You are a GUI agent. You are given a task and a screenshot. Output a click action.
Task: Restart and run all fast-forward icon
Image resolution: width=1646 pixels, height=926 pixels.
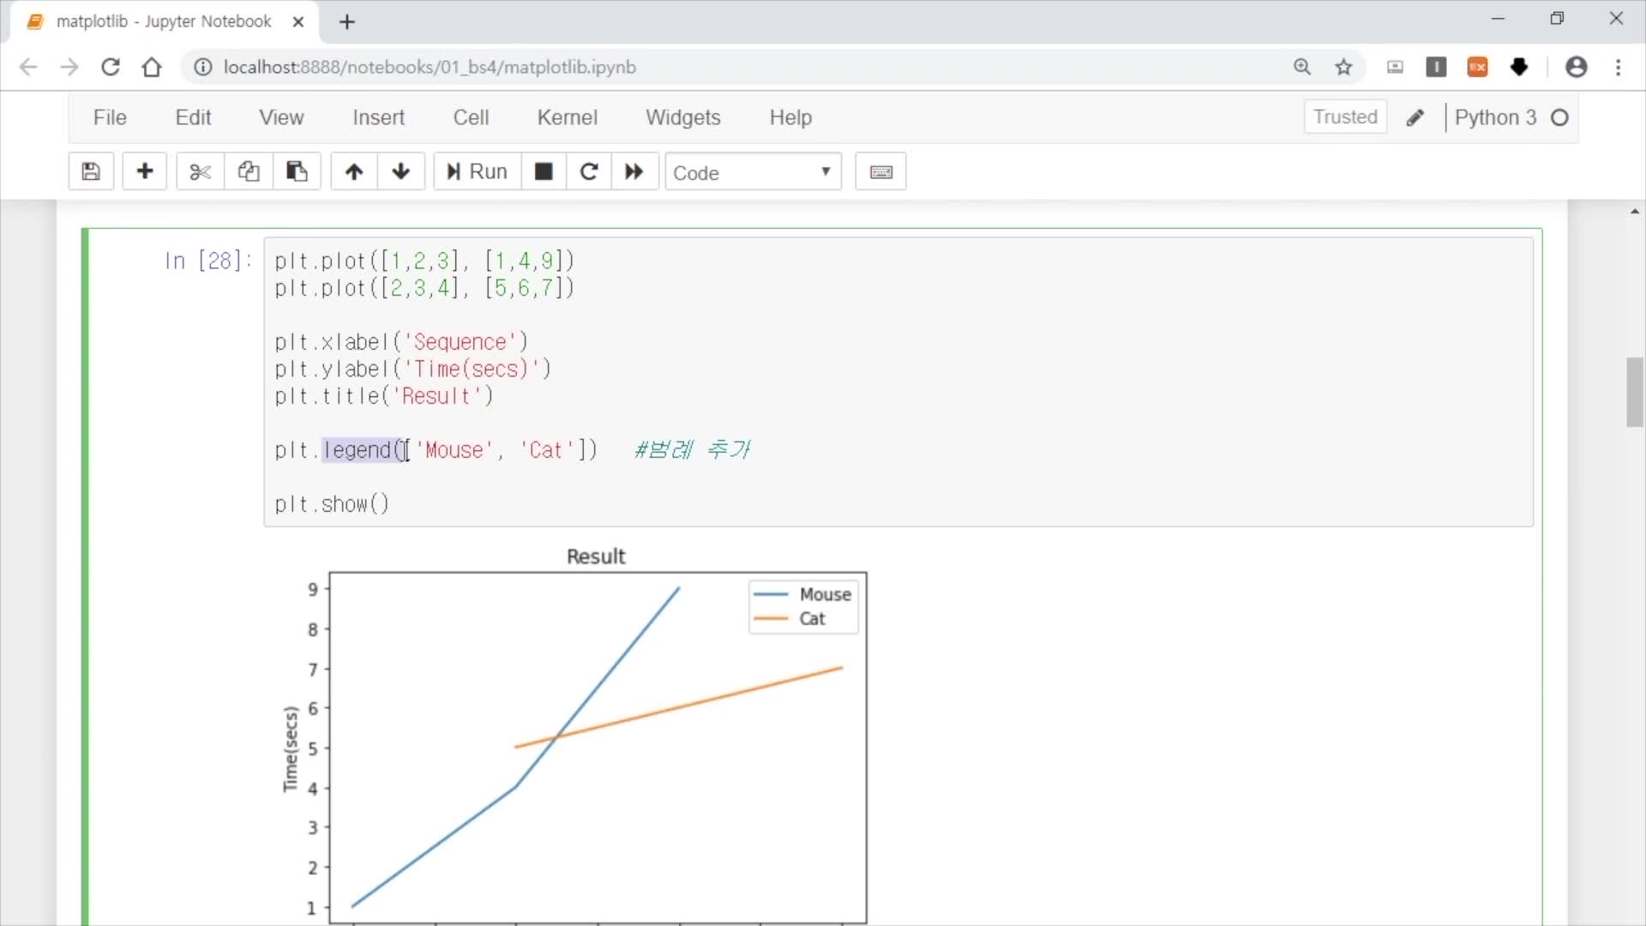tap(634, 171)
